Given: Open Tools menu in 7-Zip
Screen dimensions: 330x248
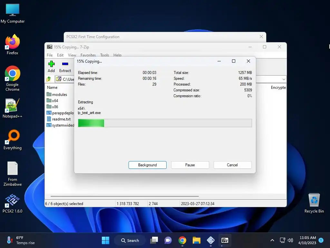Looking at the screenshot, I should (x=105, y=55).
